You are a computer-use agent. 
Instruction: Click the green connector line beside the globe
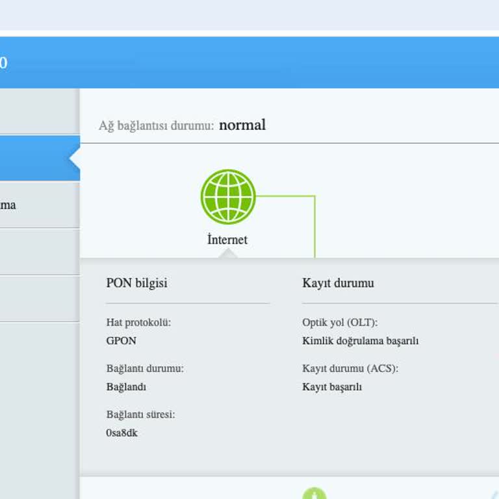(x=314, y=224)
